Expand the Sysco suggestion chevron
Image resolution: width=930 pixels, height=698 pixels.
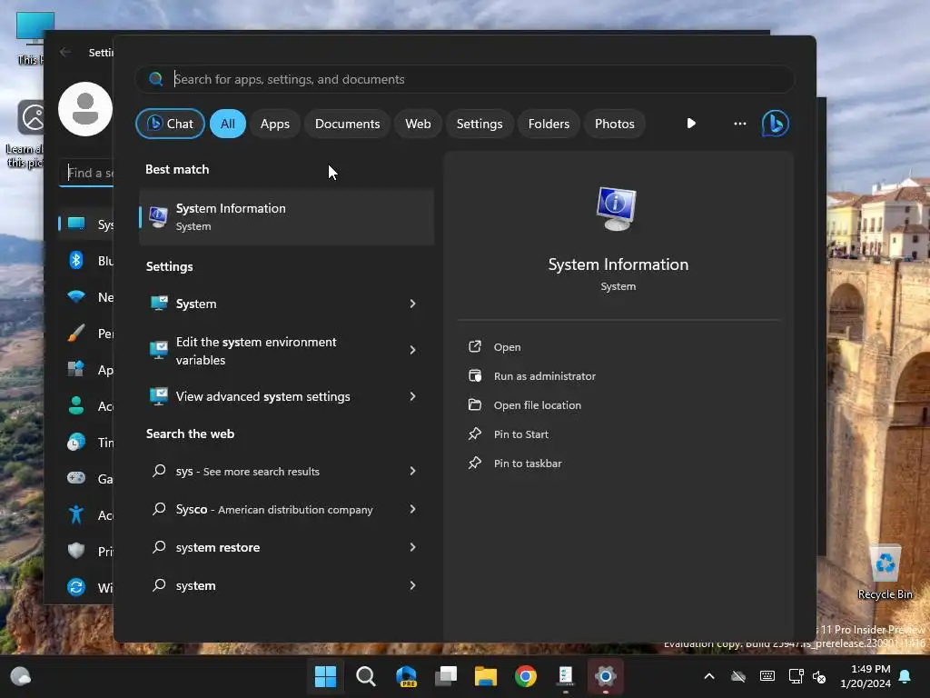pyautogui.click(x=413, y=509)
